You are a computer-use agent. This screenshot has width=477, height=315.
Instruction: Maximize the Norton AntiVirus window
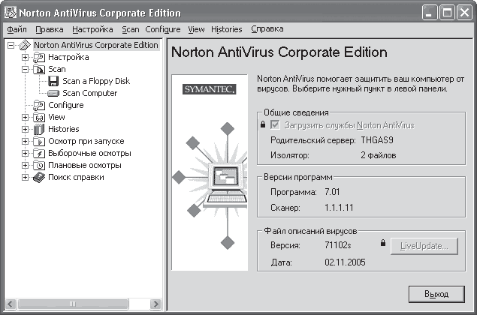(x=447, y=13)
